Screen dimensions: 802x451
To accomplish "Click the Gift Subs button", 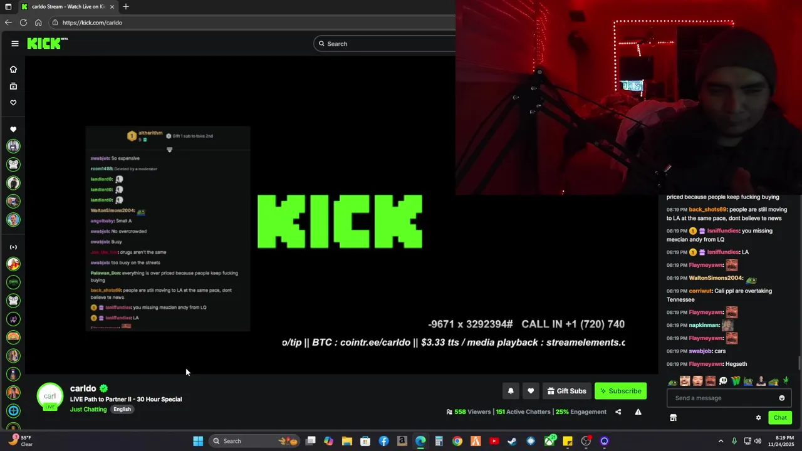I will click(566, 391).
